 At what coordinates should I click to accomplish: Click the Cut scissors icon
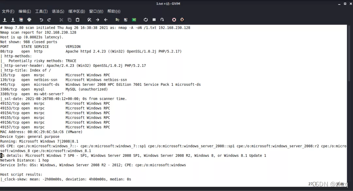(x=61, y=20)
